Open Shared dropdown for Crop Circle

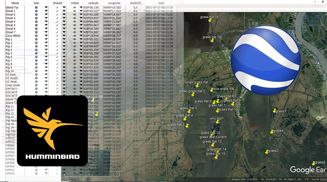(64, 85)
